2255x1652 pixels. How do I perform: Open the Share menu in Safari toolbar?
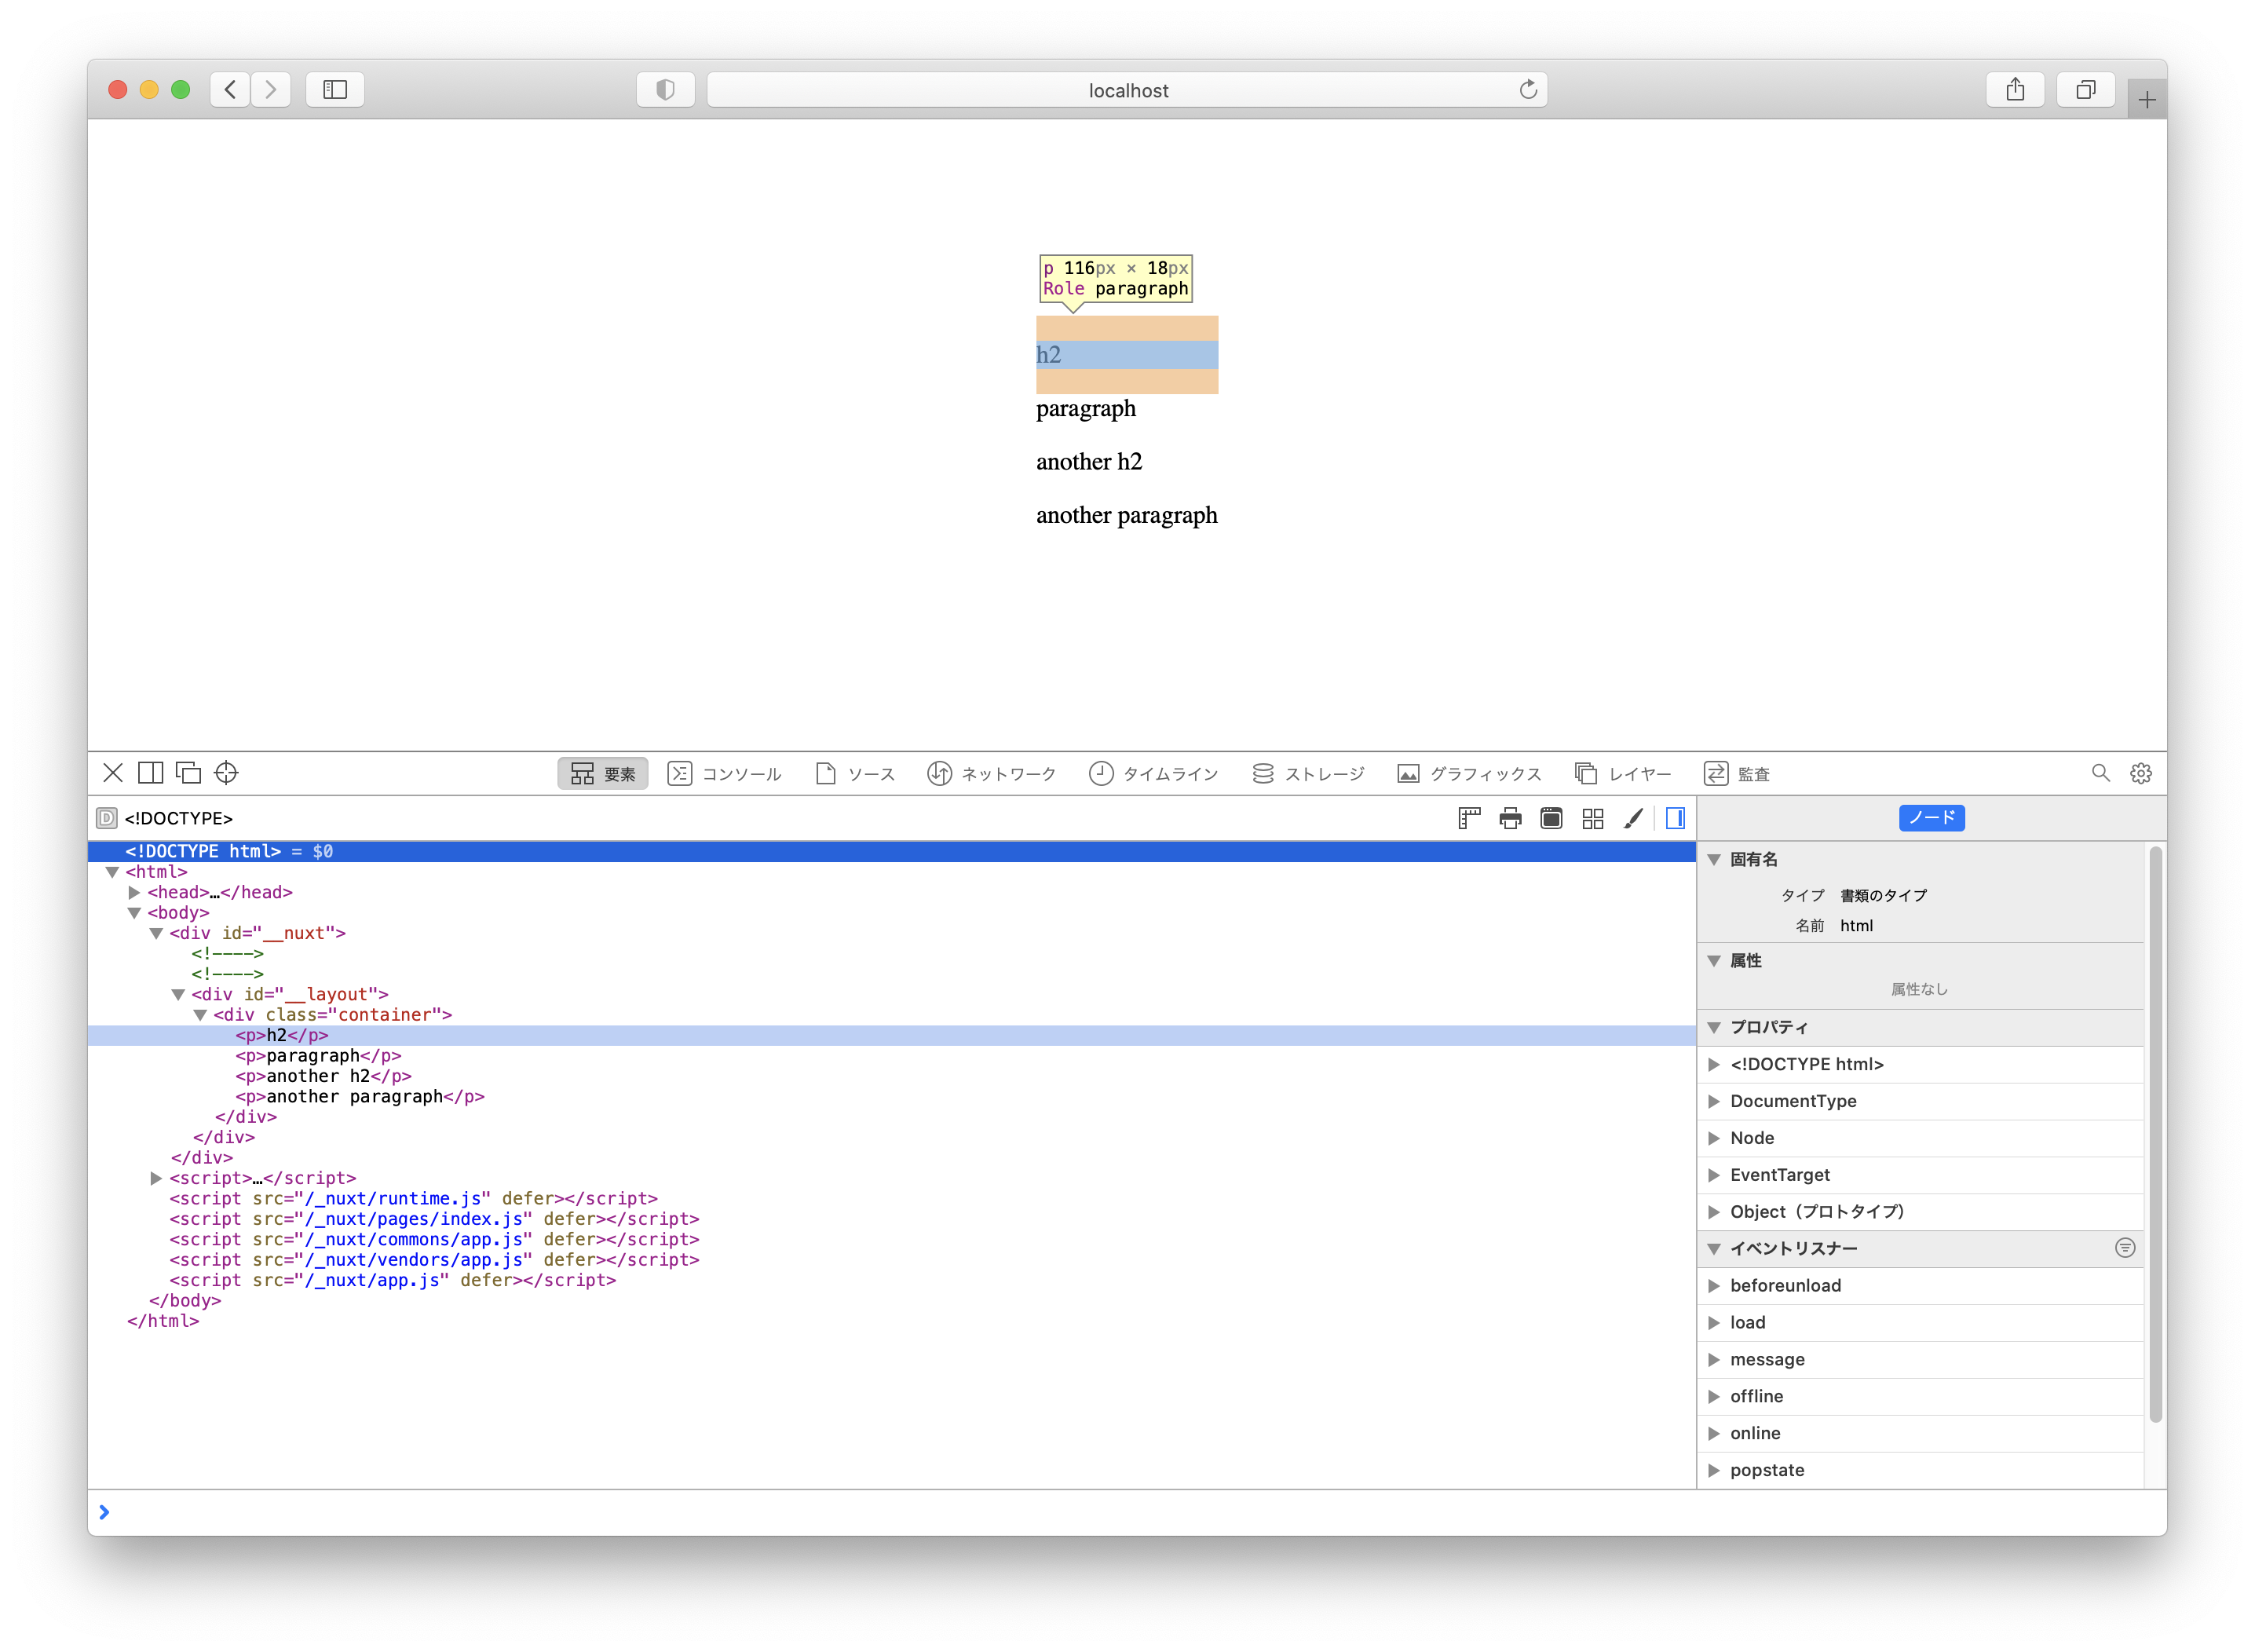[2015, 89]
